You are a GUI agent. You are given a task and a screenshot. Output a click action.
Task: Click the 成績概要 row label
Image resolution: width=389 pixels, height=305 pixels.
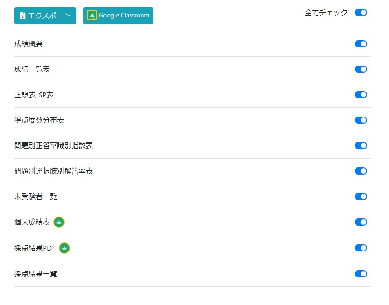coord(29,44)
